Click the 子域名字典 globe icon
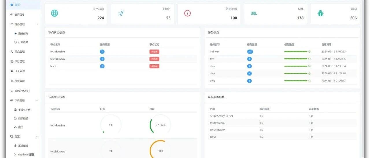This screenshot has width=370, height=158. 15,110
